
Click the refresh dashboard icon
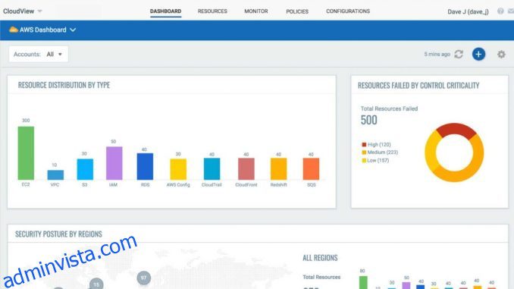pyautogui.click(x=459, y=54)
